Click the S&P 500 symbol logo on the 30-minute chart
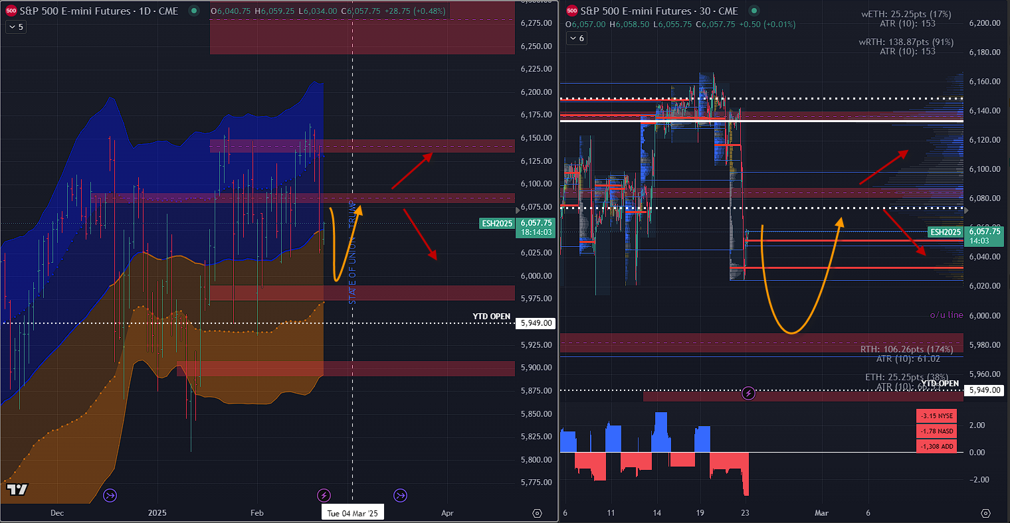Image resolution: width=1010 pixels, height=523 pixels. point(571,11)
